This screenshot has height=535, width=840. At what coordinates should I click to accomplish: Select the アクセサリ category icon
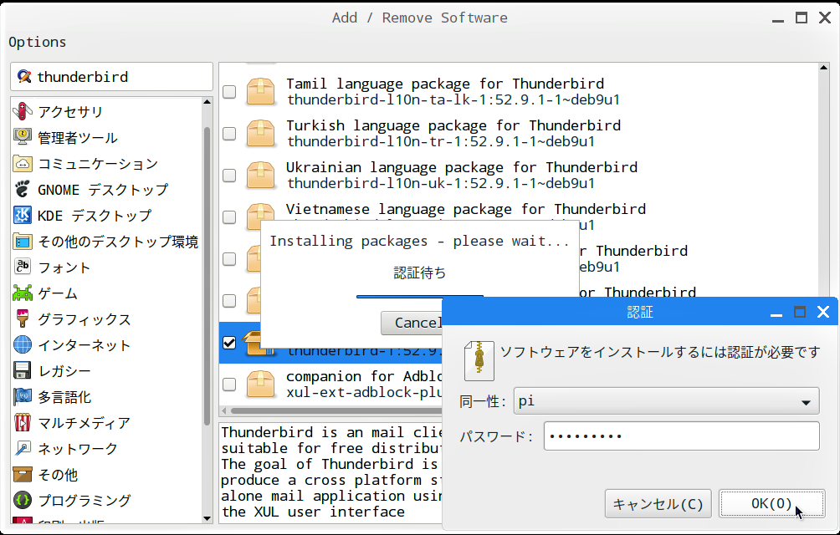pyautogui.click(x=23, y=111)
